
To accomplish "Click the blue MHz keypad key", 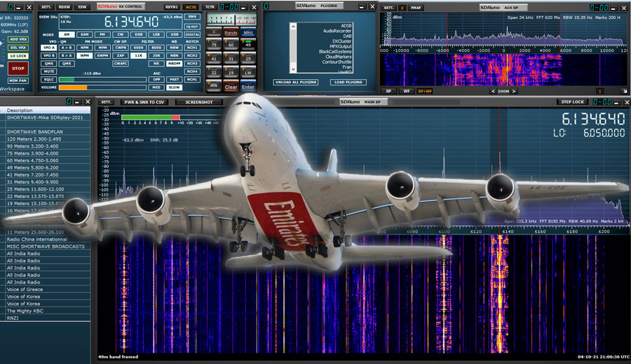I will click(x=248, y=31).
